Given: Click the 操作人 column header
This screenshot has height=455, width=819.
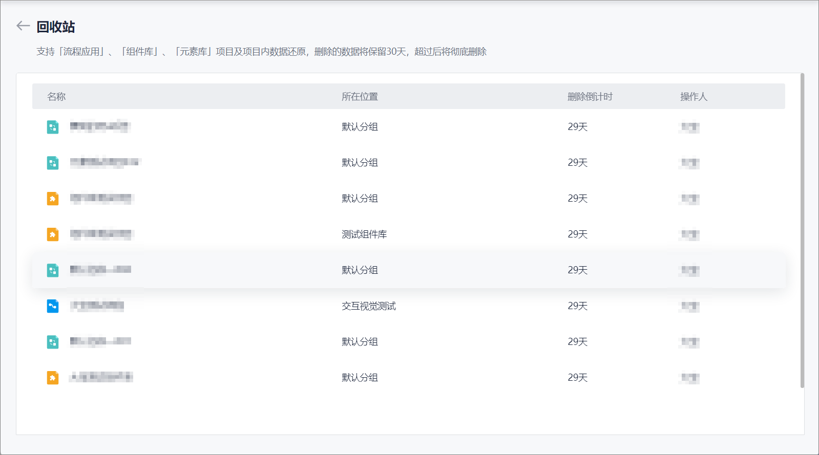Looking at the screenshot, I should 694,97.
